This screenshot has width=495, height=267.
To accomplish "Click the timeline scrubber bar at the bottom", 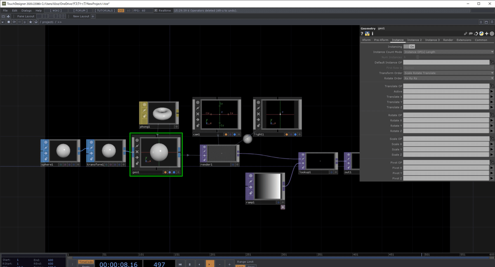I will (x=247, y=255).
